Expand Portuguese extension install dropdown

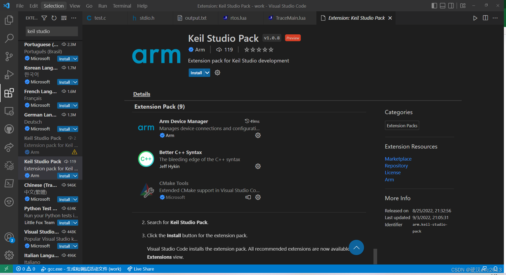pos(75,59)
